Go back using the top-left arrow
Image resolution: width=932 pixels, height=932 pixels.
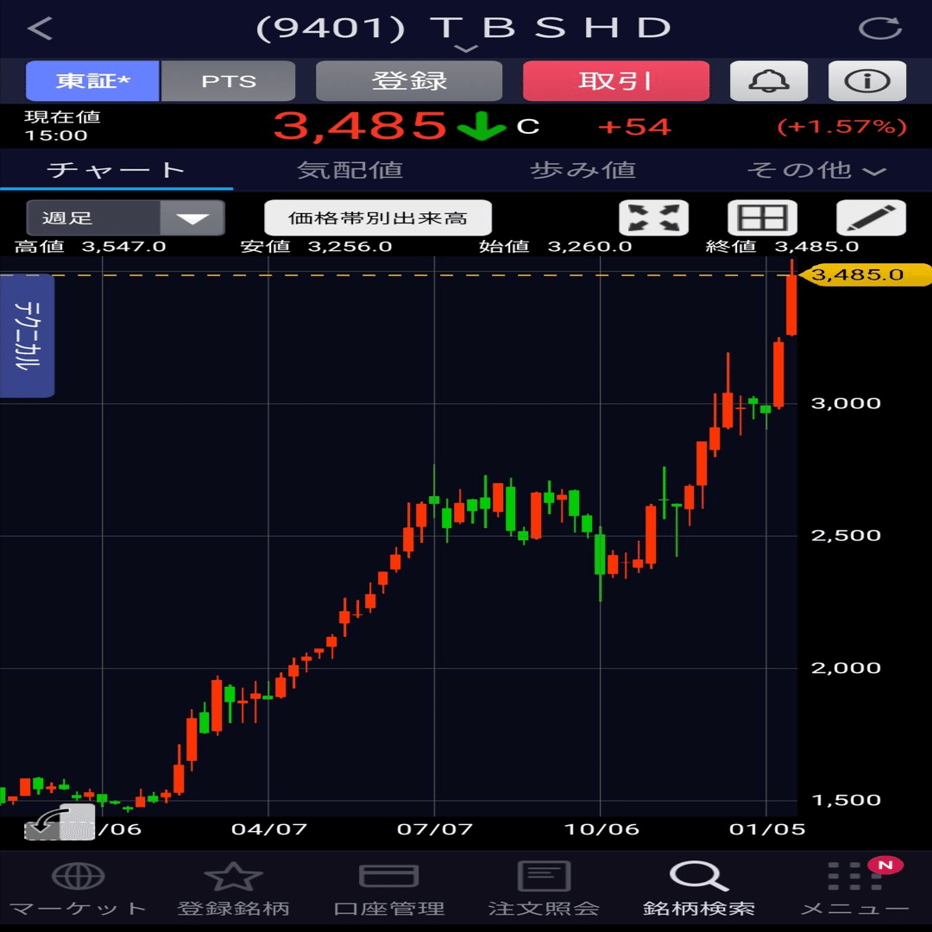pyautogui.click(x=40, y=28)
